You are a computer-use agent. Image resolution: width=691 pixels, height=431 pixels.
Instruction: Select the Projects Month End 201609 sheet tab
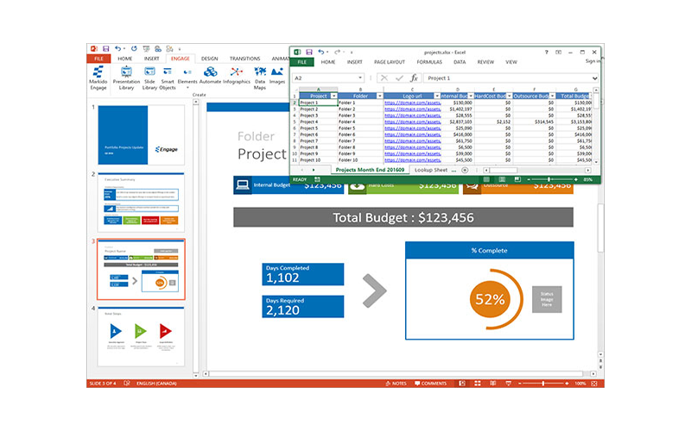(370, 170)
